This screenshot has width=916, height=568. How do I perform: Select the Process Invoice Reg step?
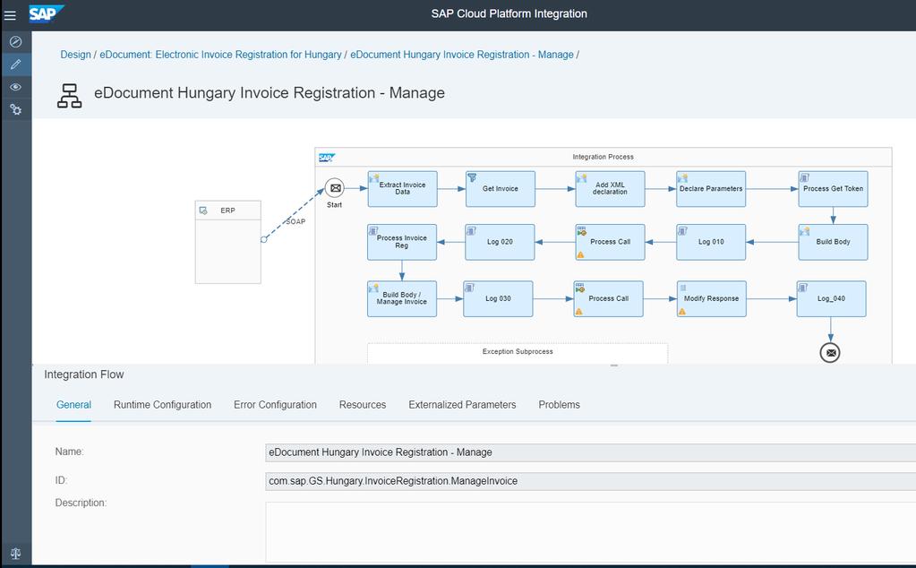click(x=402, y=242)
